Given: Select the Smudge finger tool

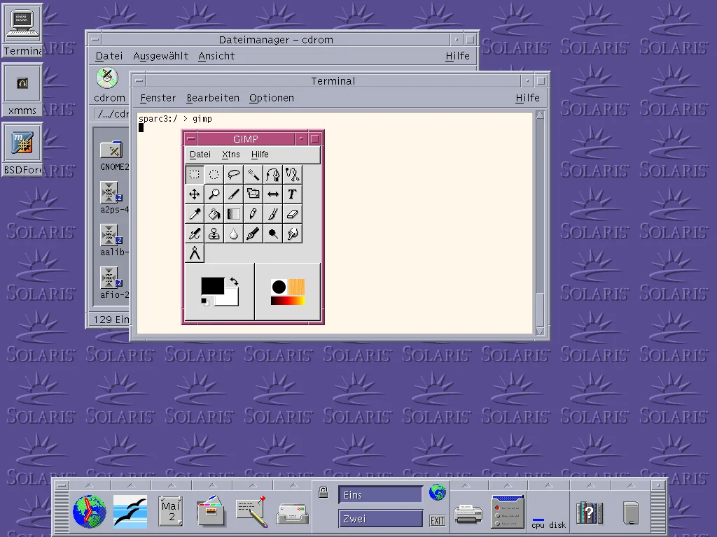Looking at the screenshot, I should point(293,234).
